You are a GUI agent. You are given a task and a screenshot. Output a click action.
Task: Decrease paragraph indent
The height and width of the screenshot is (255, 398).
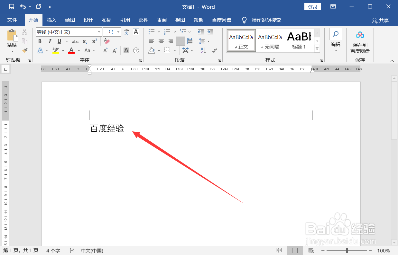tap(201, 32)
